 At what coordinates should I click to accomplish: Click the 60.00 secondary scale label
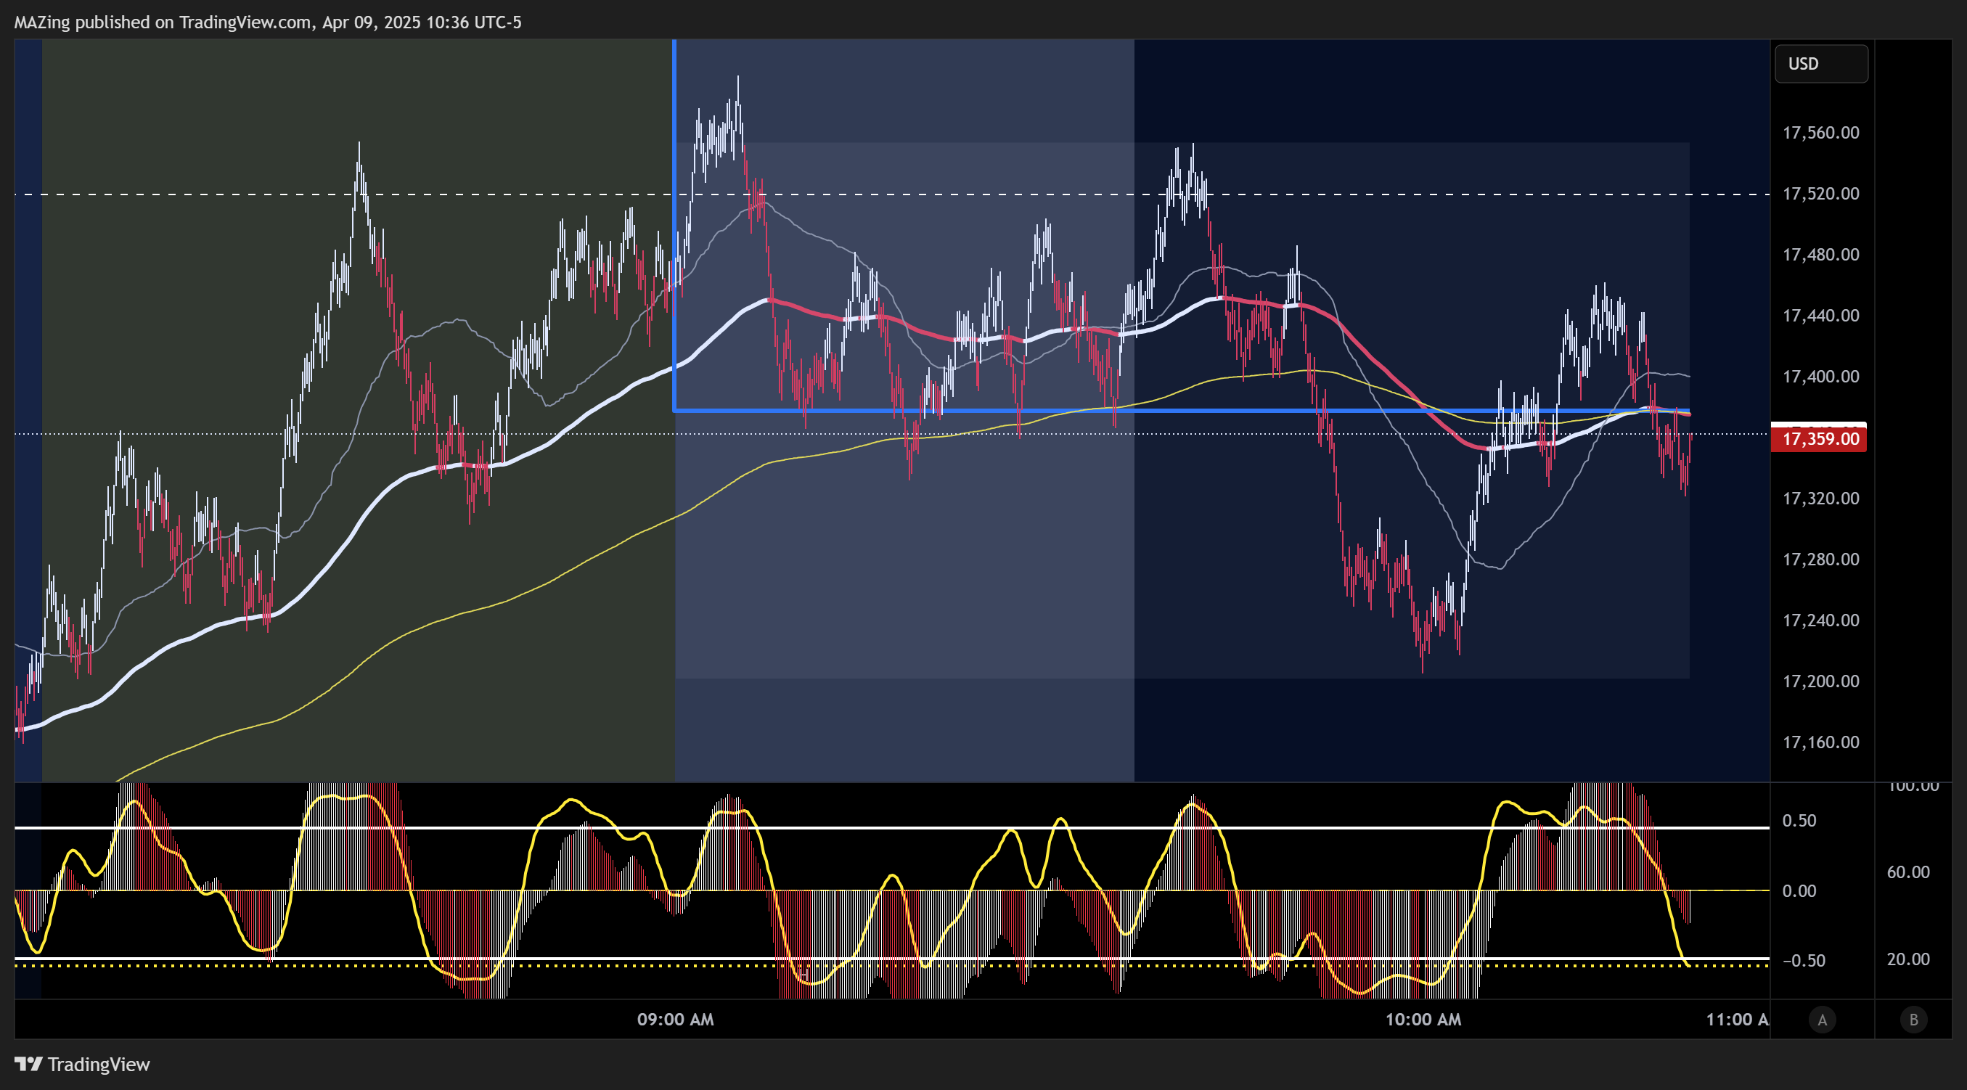(1907, 872)
